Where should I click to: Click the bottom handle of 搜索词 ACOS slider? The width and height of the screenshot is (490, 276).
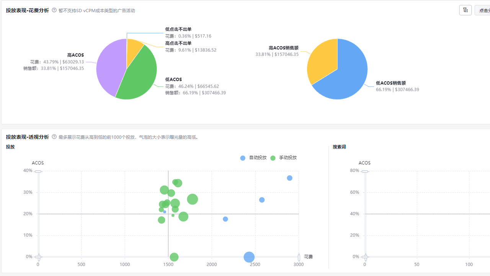365,256
